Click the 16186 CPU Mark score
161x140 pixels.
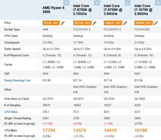141,130
